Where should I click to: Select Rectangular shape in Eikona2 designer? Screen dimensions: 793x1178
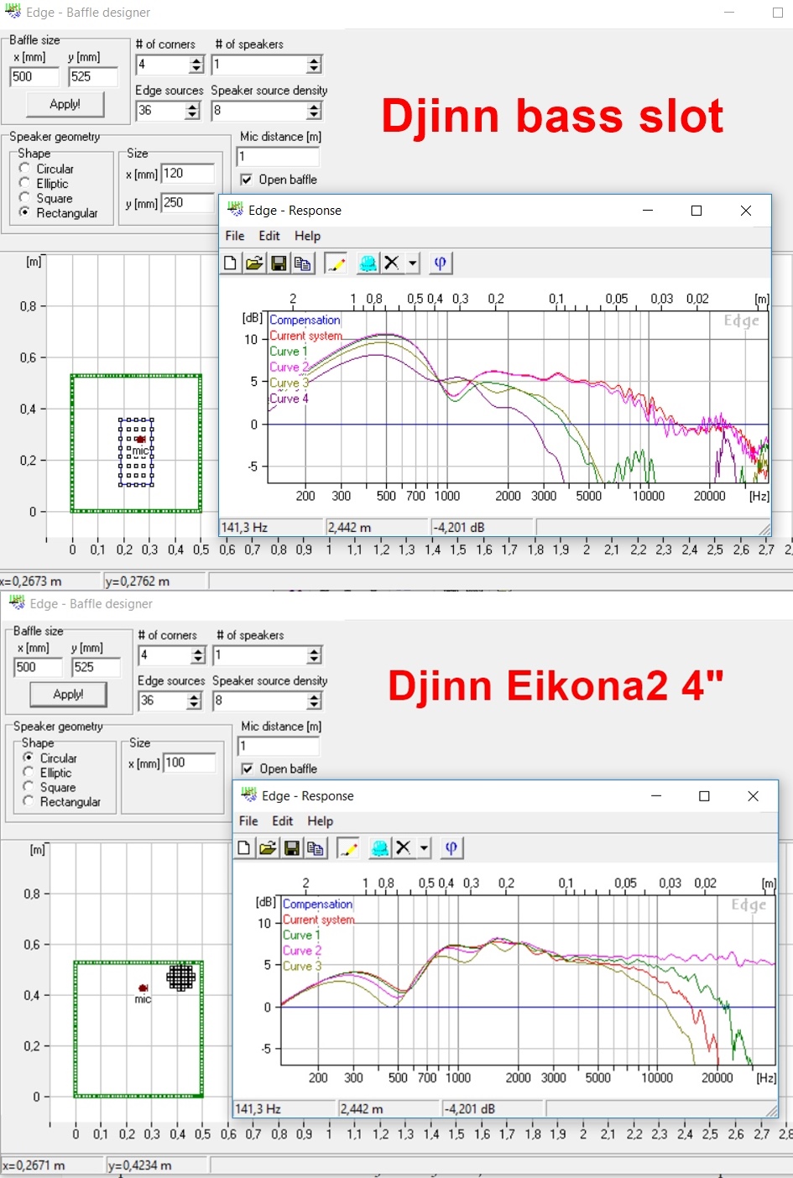(29, 801)
